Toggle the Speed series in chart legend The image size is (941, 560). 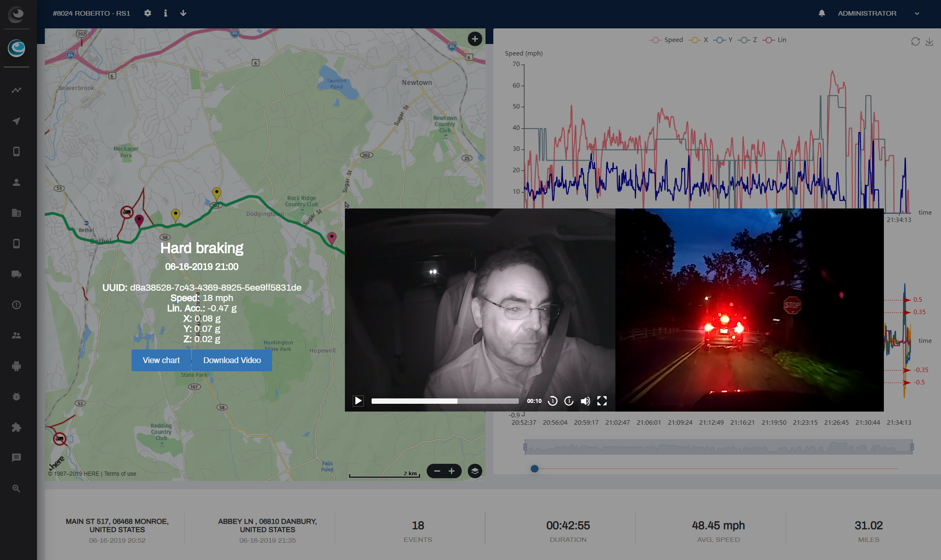666,40
